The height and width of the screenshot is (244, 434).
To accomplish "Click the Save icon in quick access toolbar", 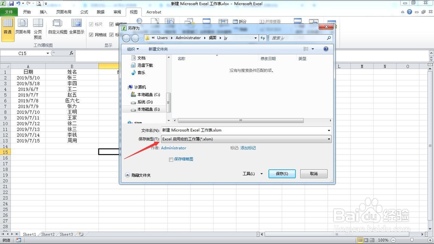I will pos(11,3).
